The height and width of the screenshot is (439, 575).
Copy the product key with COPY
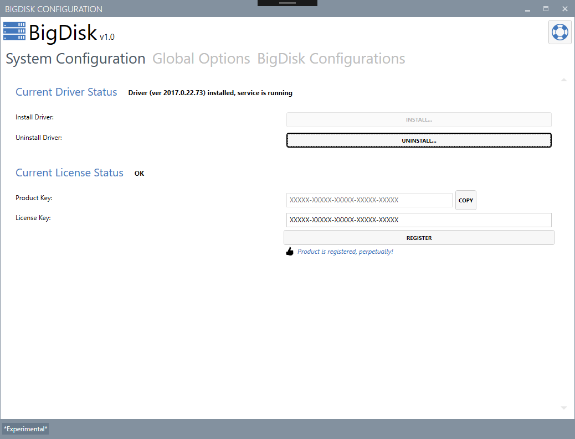pyautogui.click(x=466, y=200)
